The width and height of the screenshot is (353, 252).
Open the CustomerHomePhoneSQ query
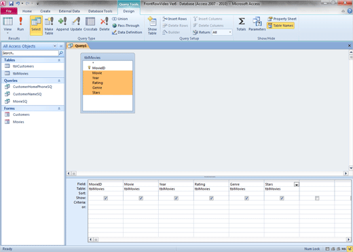33,87
